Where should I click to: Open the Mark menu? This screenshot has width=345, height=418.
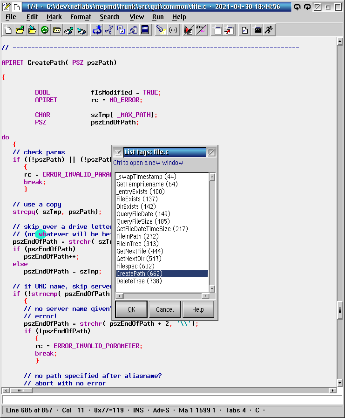point(54,17)
